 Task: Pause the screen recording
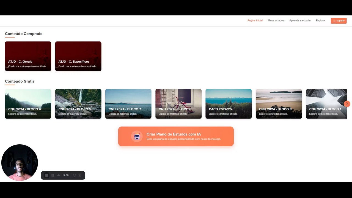click(x=53, y=175)
